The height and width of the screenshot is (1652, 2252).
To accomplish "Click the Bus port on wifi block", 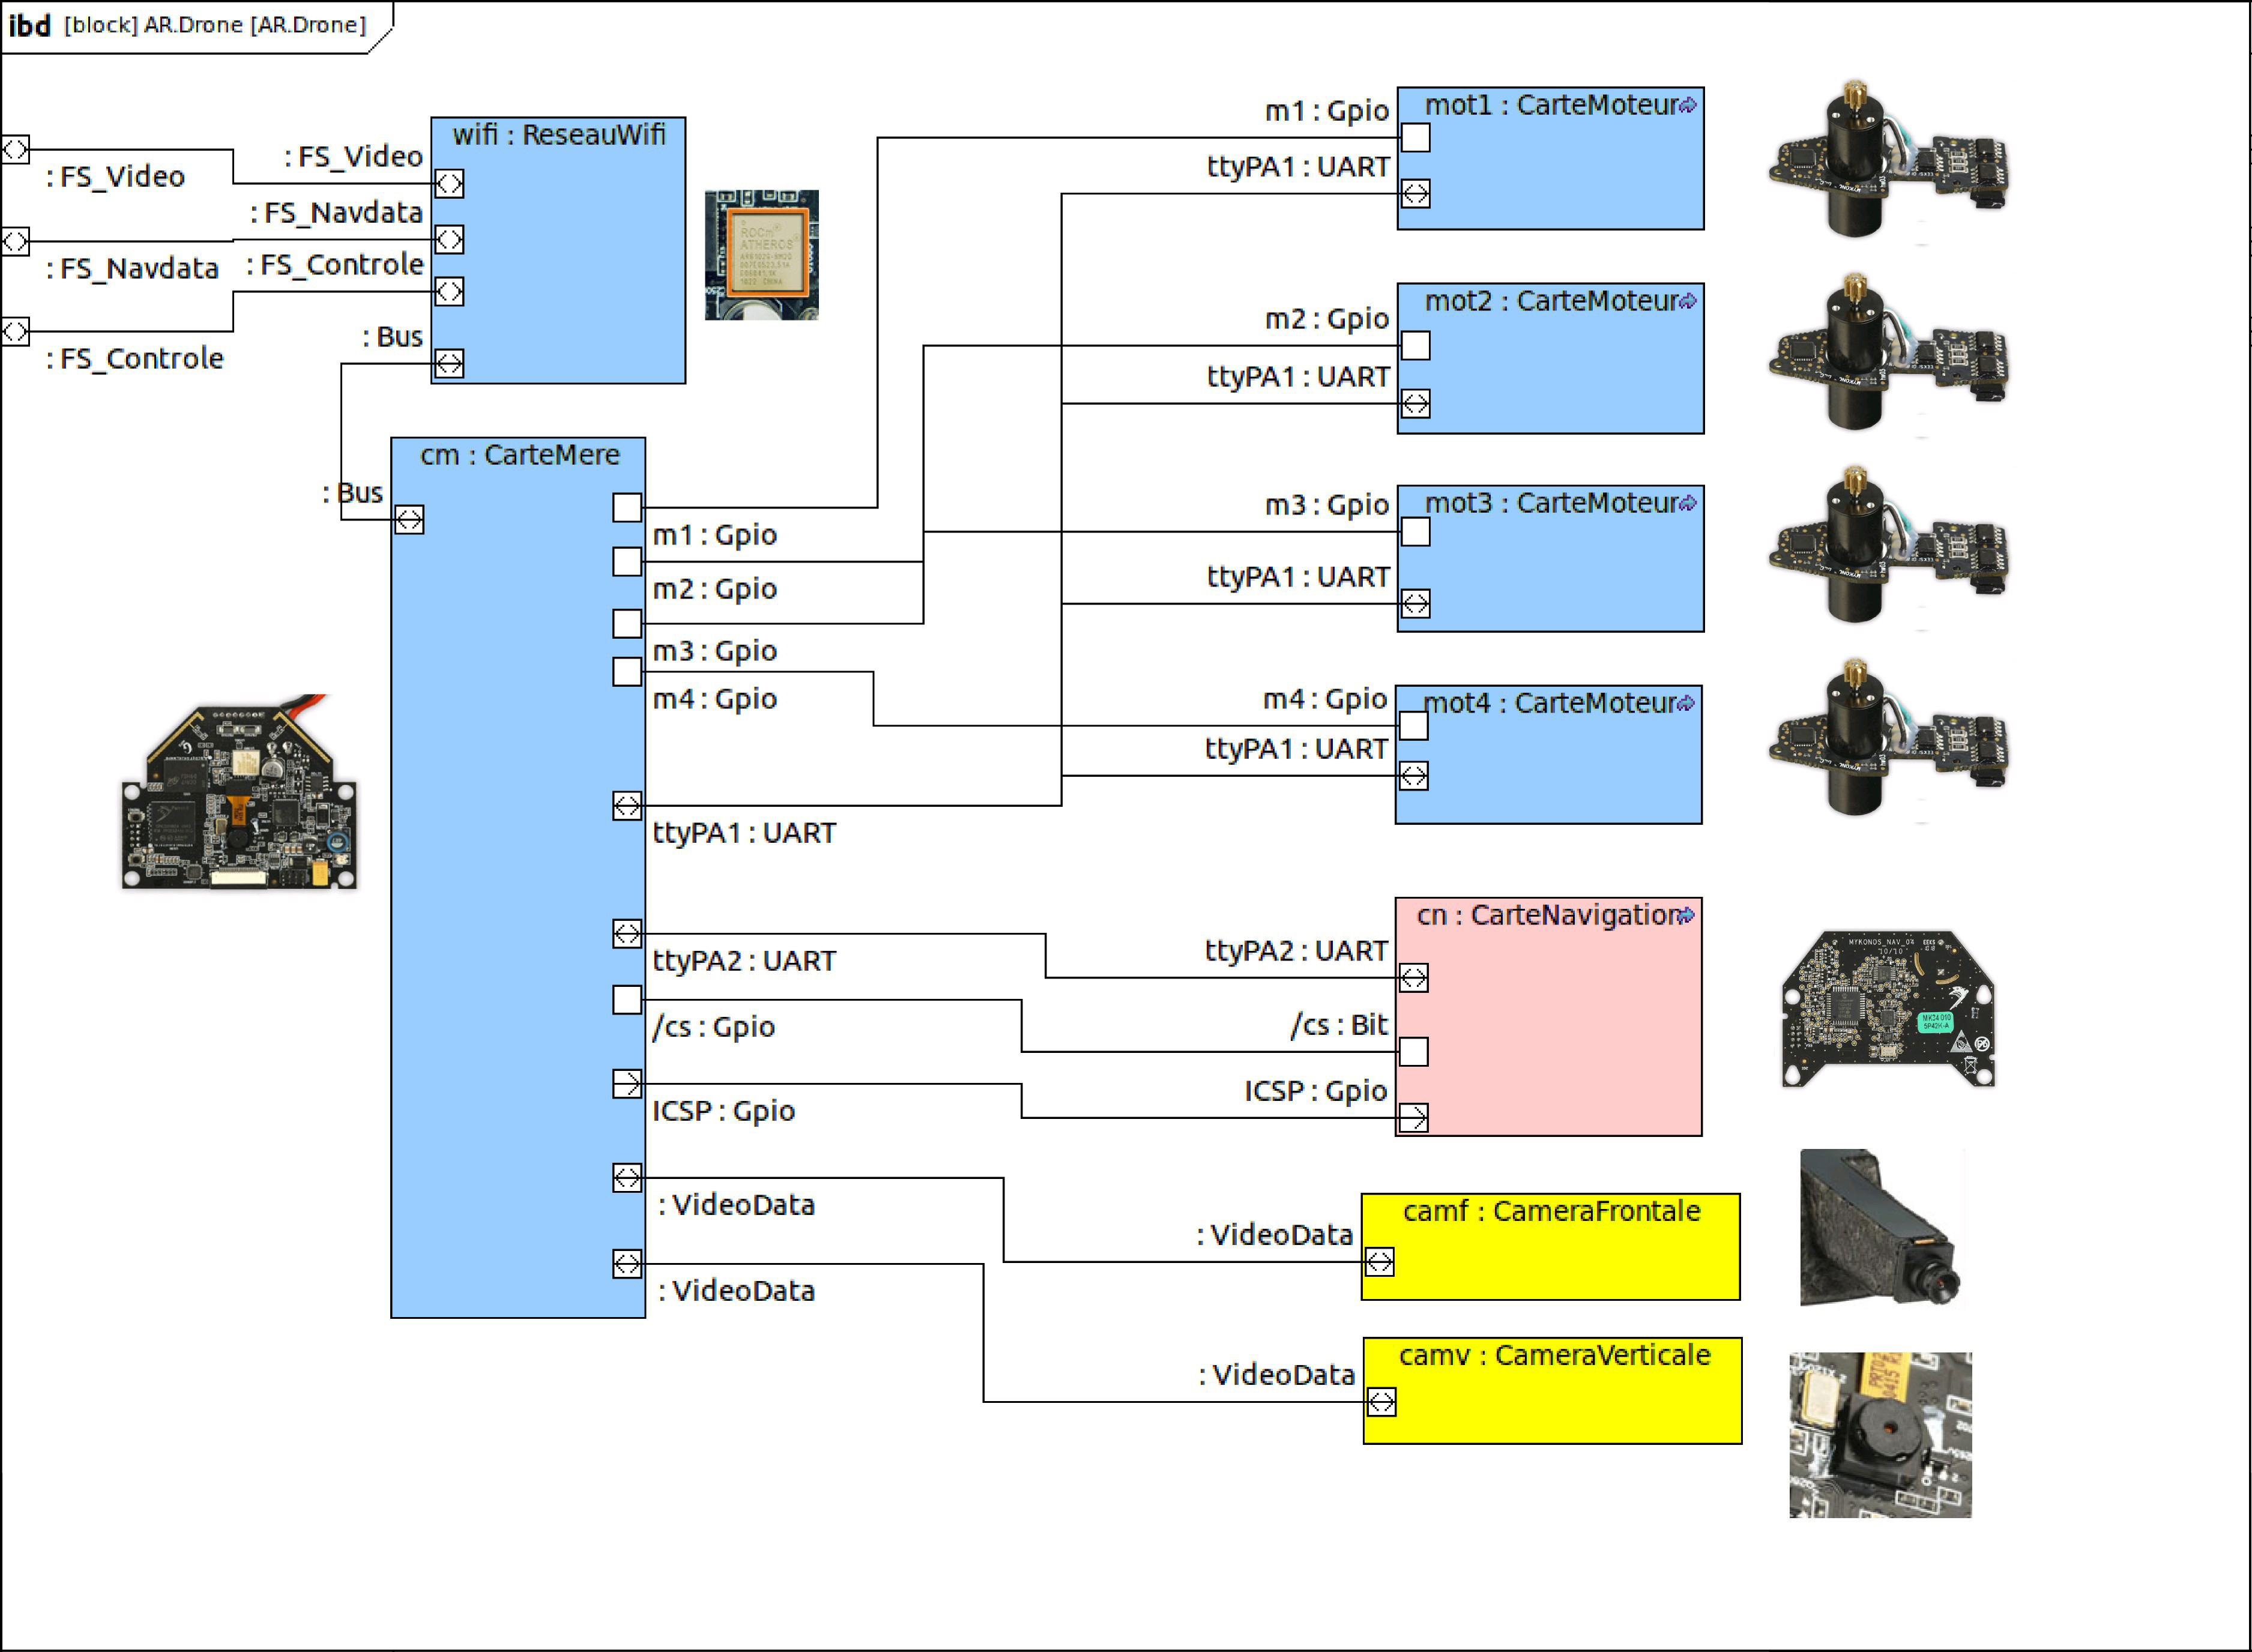I will tap(449, 363).
